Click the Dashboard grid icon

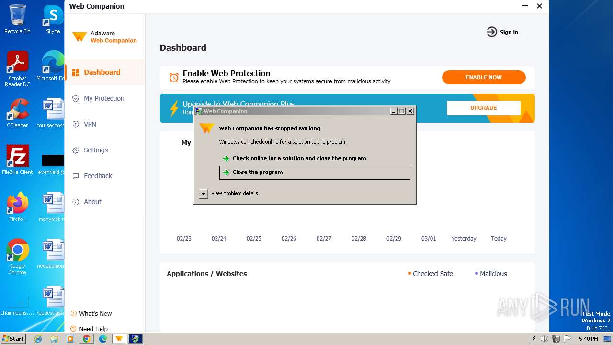pyautogui.click(x=76, y=73)
